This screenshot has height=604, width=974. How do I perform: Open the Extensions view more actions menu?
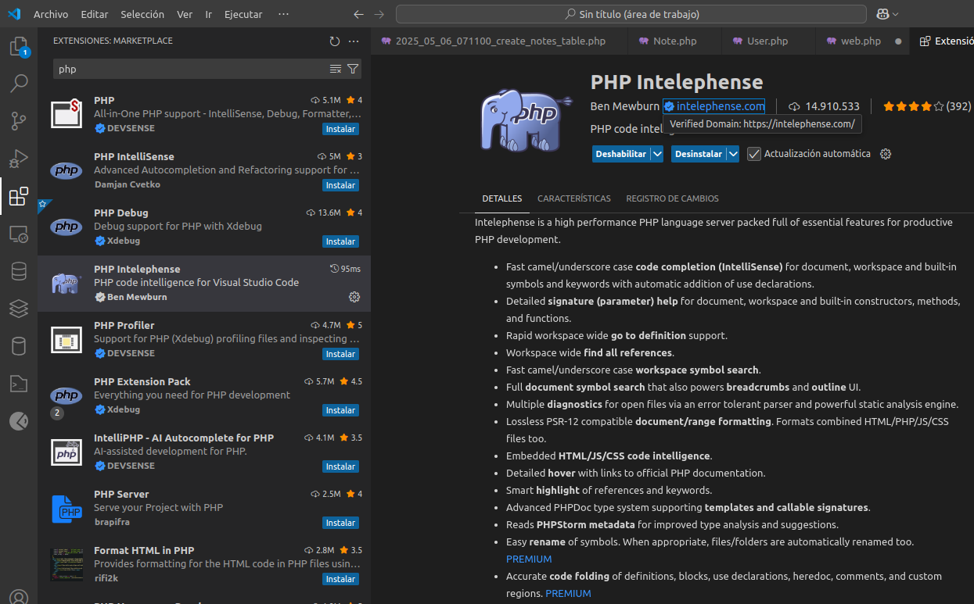354,41
